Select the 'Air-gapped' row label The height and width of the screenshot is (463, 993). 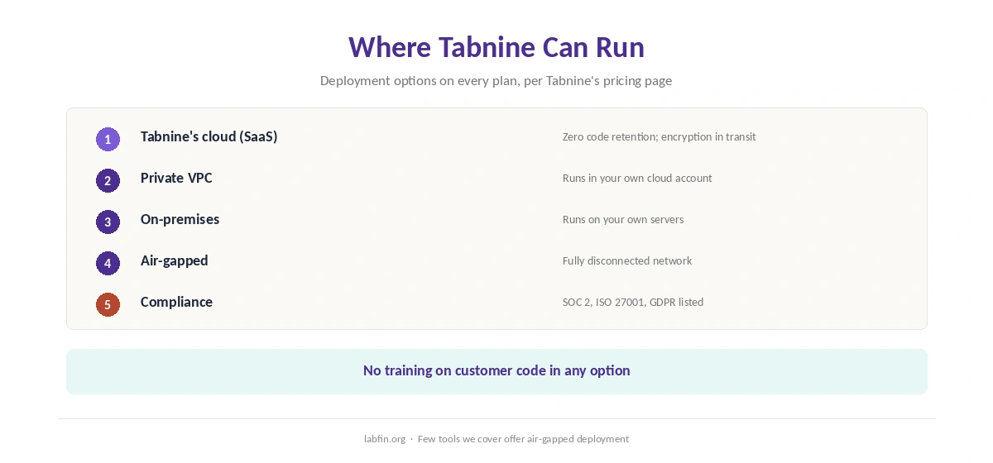pyautogui.click(x=174, y=260)
